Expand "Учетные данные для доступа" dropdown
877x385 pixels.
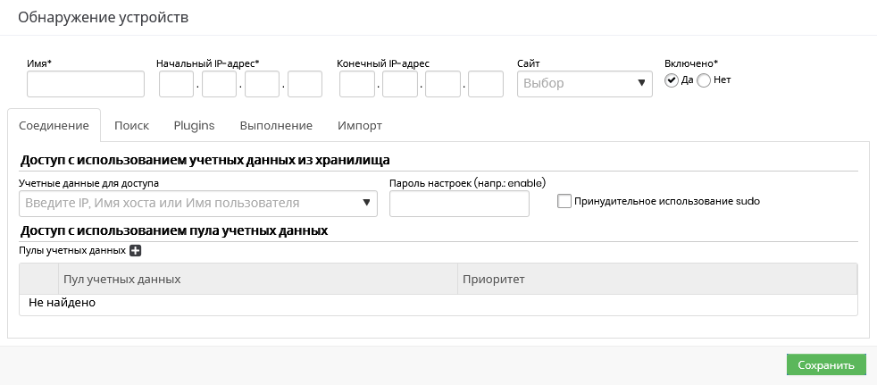pyautogui.click(x=197, y=204)
